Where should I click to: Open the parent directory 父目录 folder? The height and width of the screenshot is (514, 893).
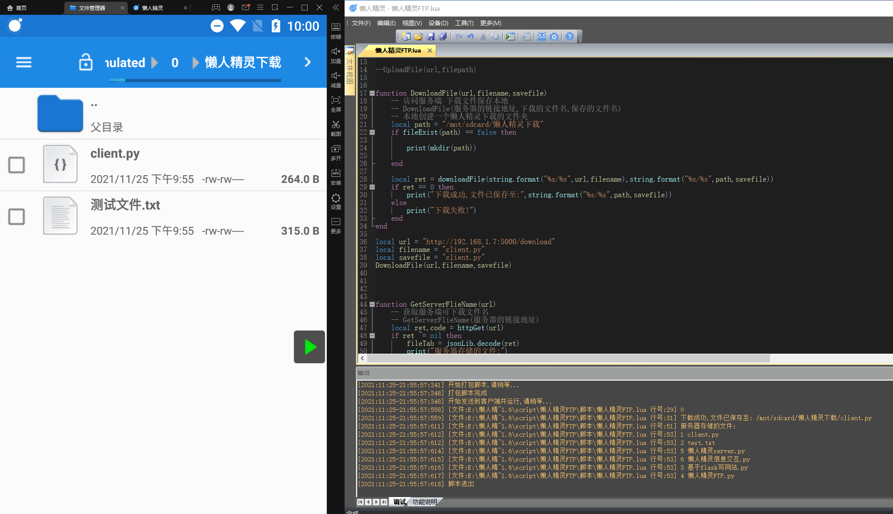163,114
